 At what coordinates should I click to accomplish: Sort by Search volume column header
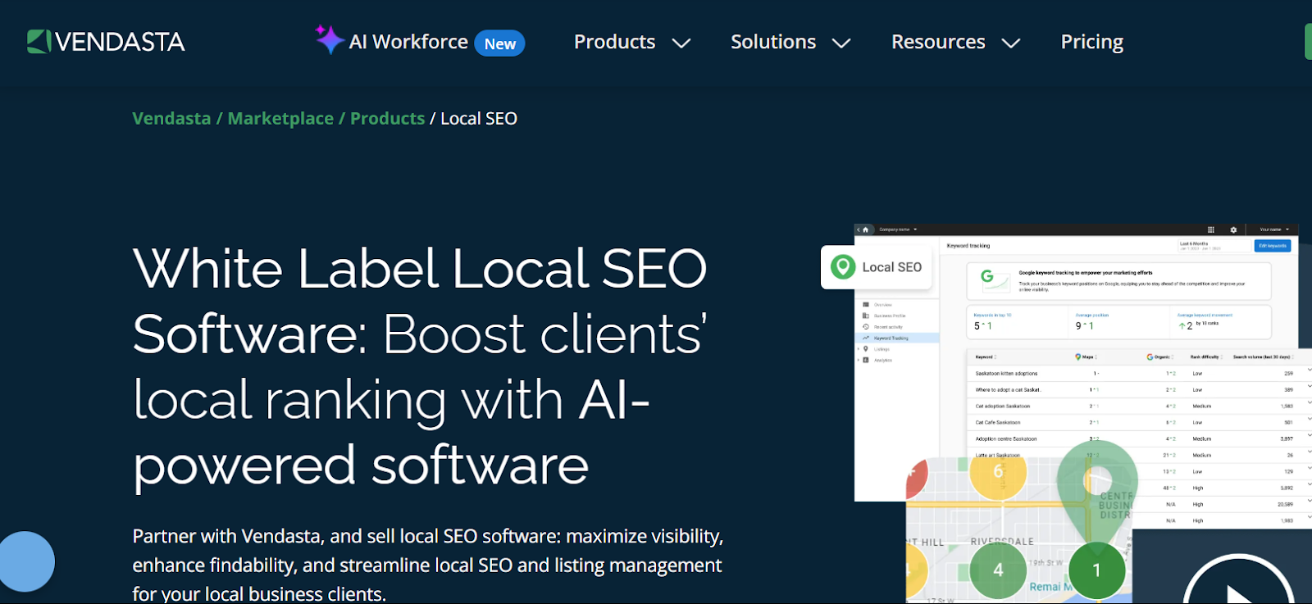(x=1263, y=357)
